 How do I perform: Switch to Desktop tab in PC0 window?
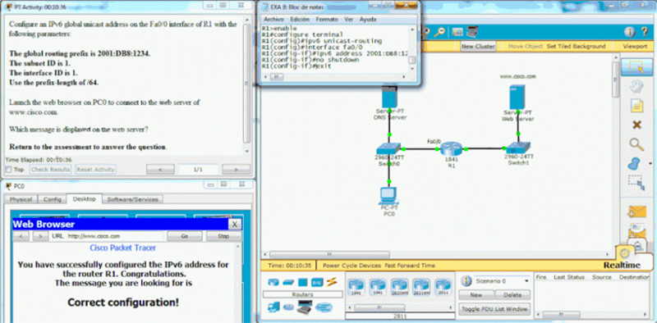coord(85,198)
